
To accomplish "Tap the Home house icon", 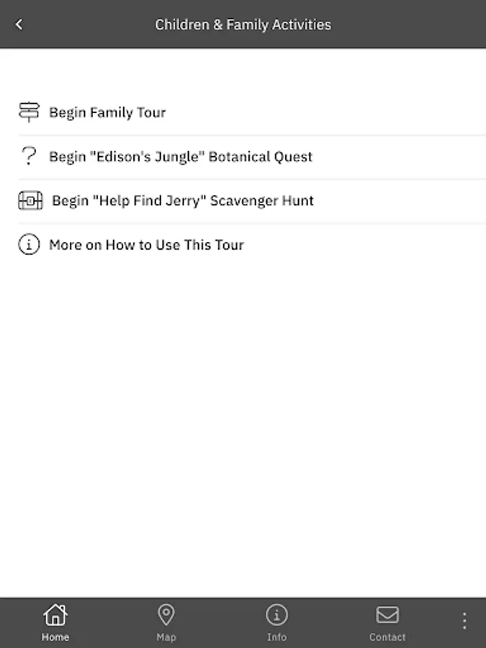I will click(55, 615).
